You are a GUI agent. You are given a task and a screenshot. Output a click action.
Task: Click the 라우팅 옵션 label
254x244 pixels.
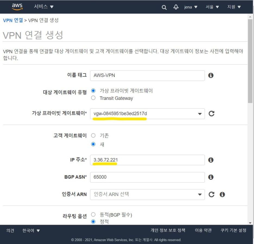(x=75, y=216)
